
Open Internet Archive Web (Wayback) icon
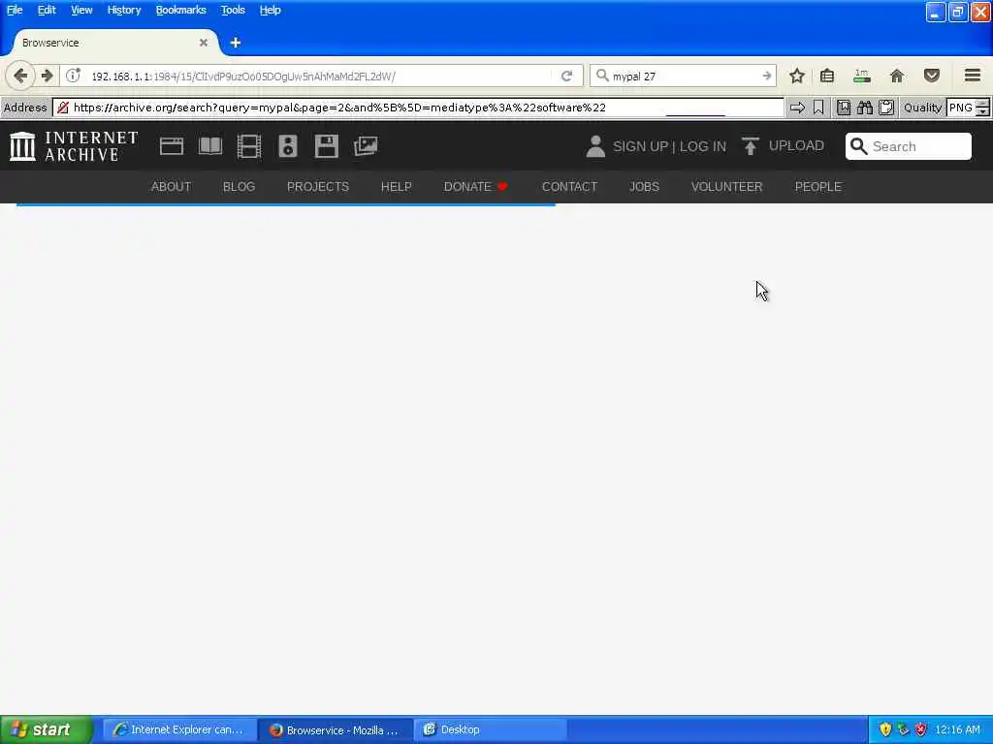(172, 146)
